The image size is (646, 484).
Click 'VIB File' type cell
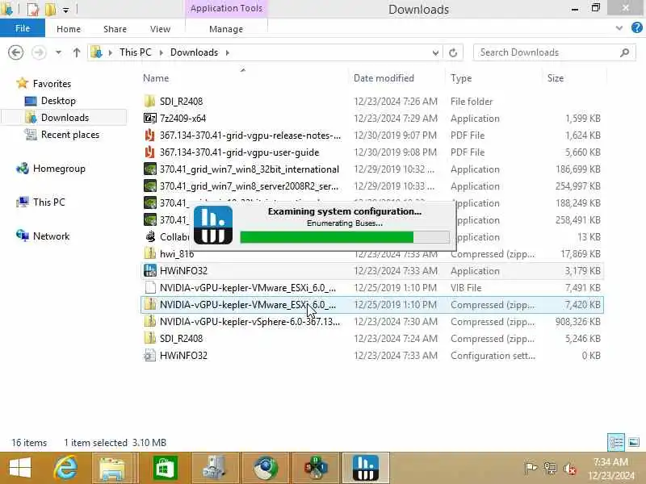[x=466, y=288]
